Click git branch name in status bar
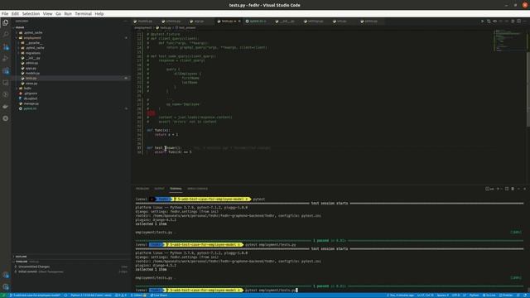The width and height of the screenshot is (530, 298). point(35,296)
